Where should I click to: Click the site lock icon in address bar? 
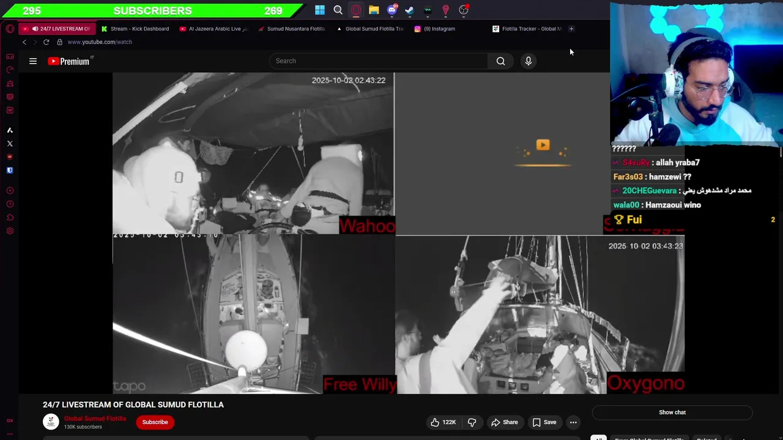tap(59, 42)
